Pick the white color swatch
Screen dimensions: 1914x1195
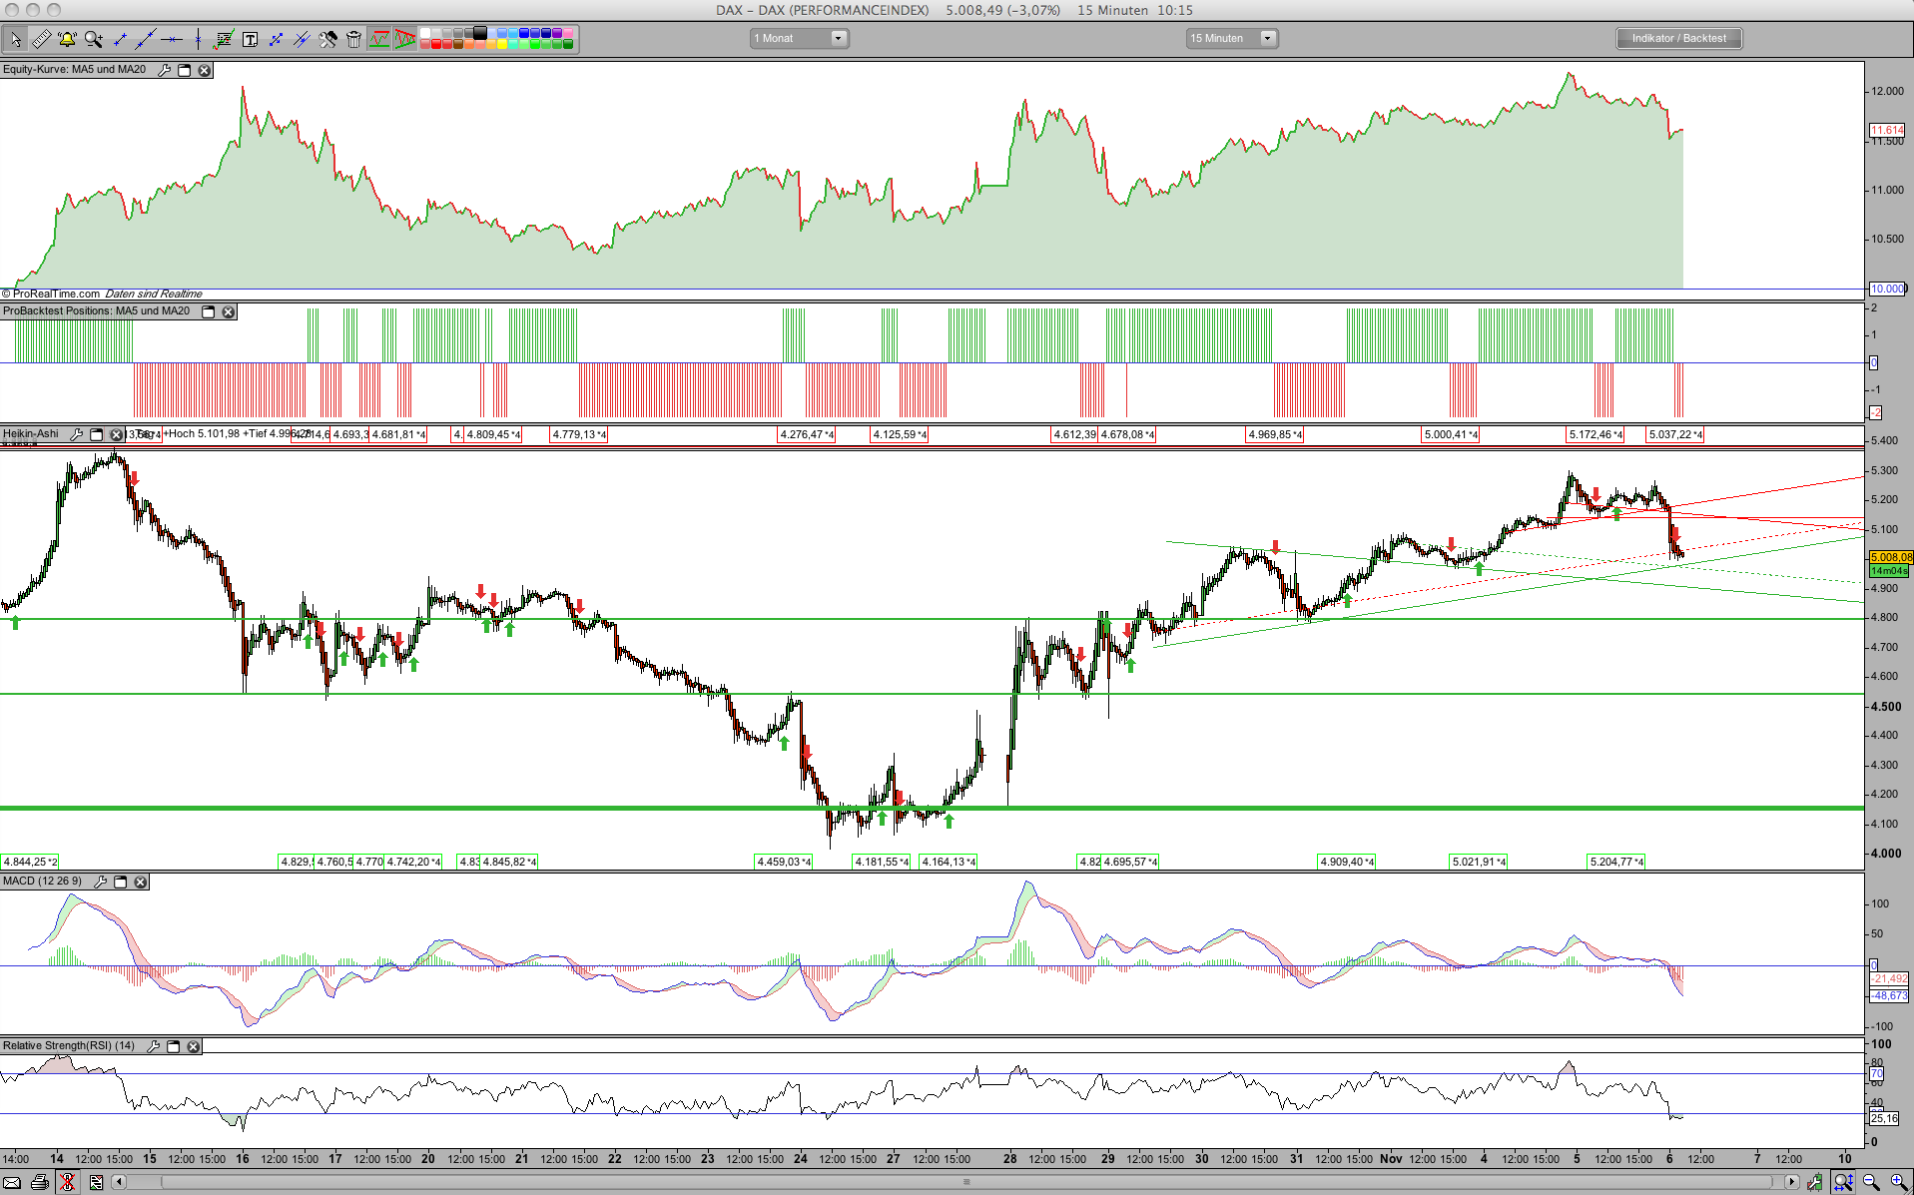[x=425, y=33]
